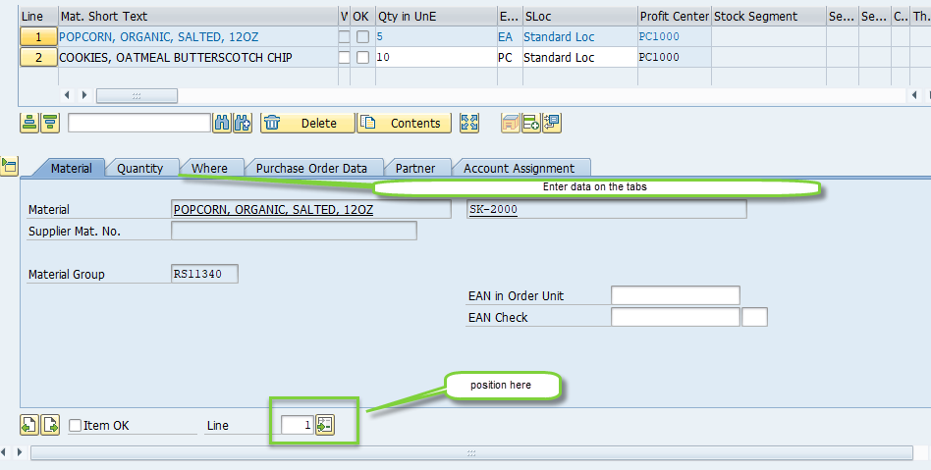Click the small box after EAN Check

click(x=754, y=317)
